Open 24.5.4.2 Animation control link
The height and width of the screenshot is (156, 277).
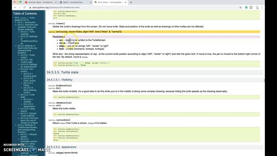[29, 140]
